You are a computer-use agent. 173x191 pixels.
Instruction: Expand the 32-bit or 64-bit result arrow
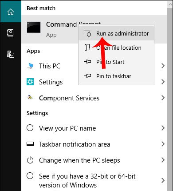(x=163, y=180)
